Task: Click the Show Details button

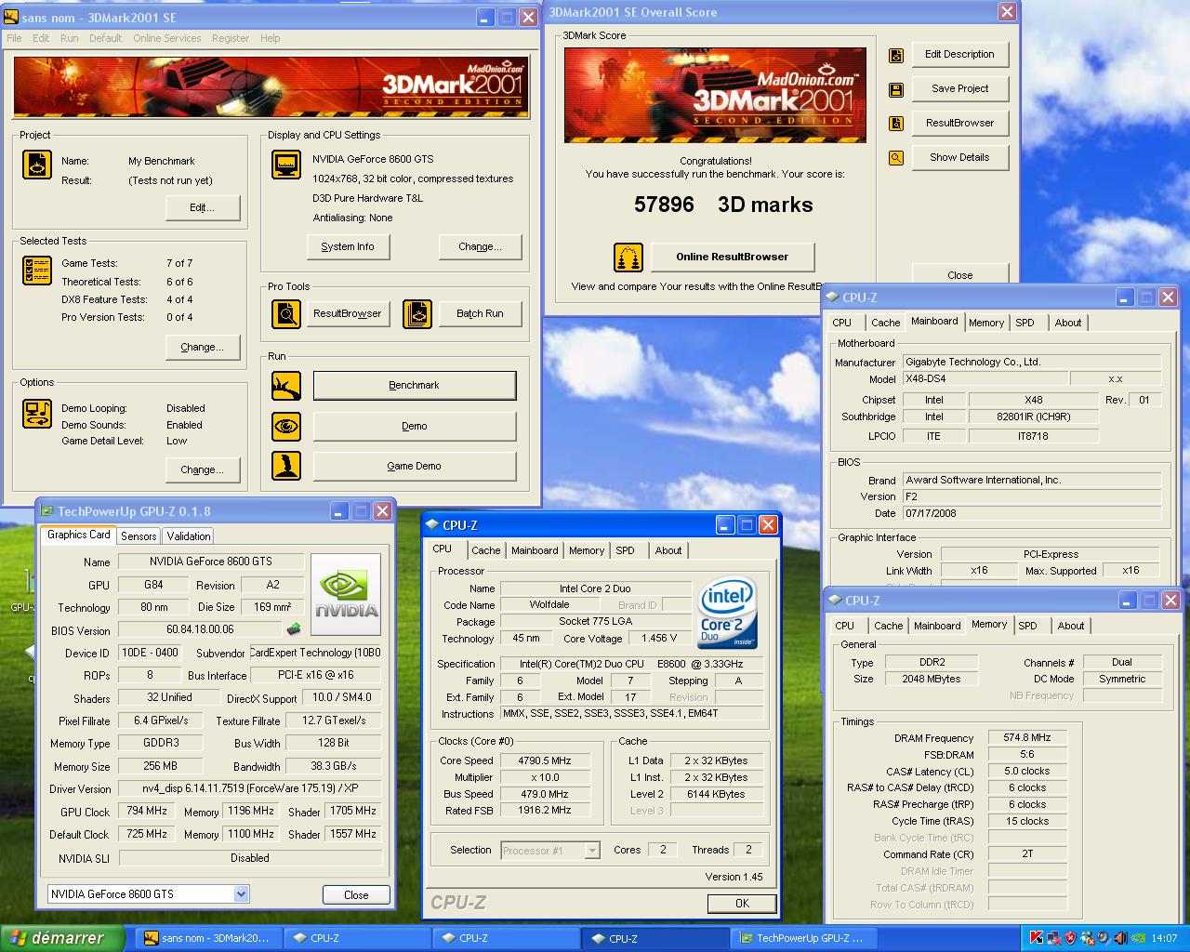Action: pyautogui.click(x=959, y=158)
